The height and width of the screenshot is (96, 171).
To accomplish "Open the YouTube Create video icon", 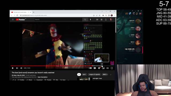I will [97, 19].
